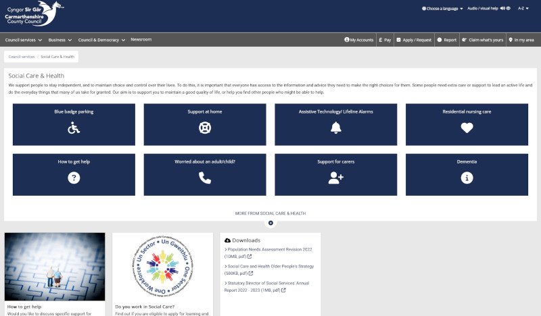Click the pound sign icon beside Pay

click(x=380, y=40)
